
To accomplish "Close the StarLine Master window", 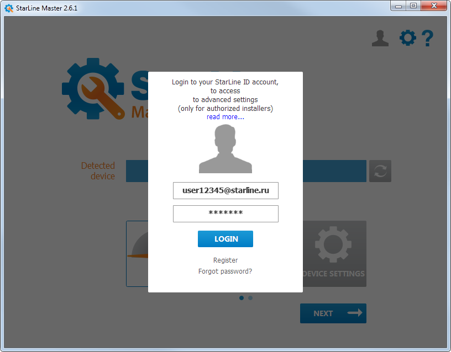I will point(434,6).
